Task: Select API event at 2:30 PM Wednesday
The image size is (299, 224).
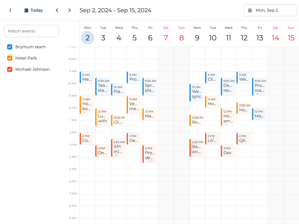Action: [118, 148]
